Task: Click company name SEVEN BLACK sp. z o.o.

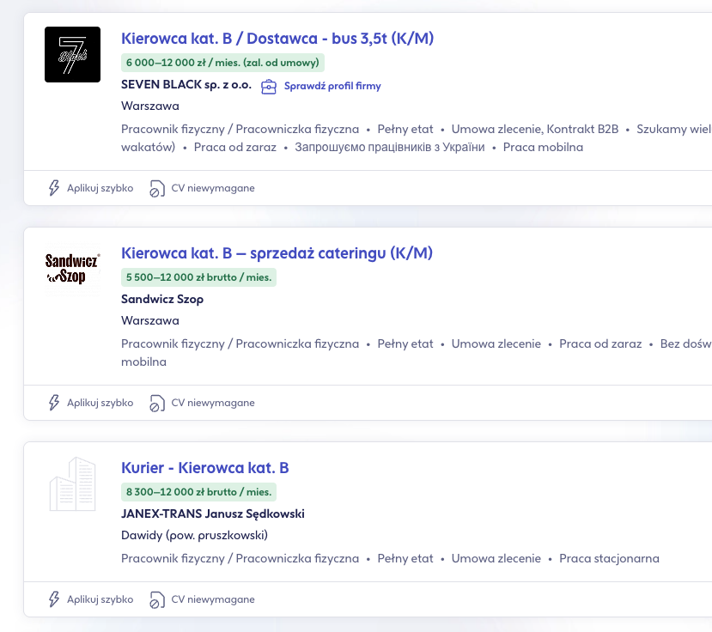Action: point(186,85)
